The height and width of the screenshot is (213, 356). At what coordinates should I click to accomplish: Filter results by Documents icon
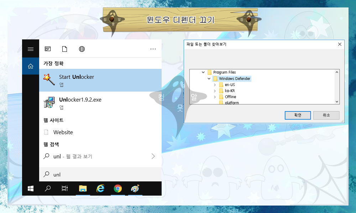[65, 49]
